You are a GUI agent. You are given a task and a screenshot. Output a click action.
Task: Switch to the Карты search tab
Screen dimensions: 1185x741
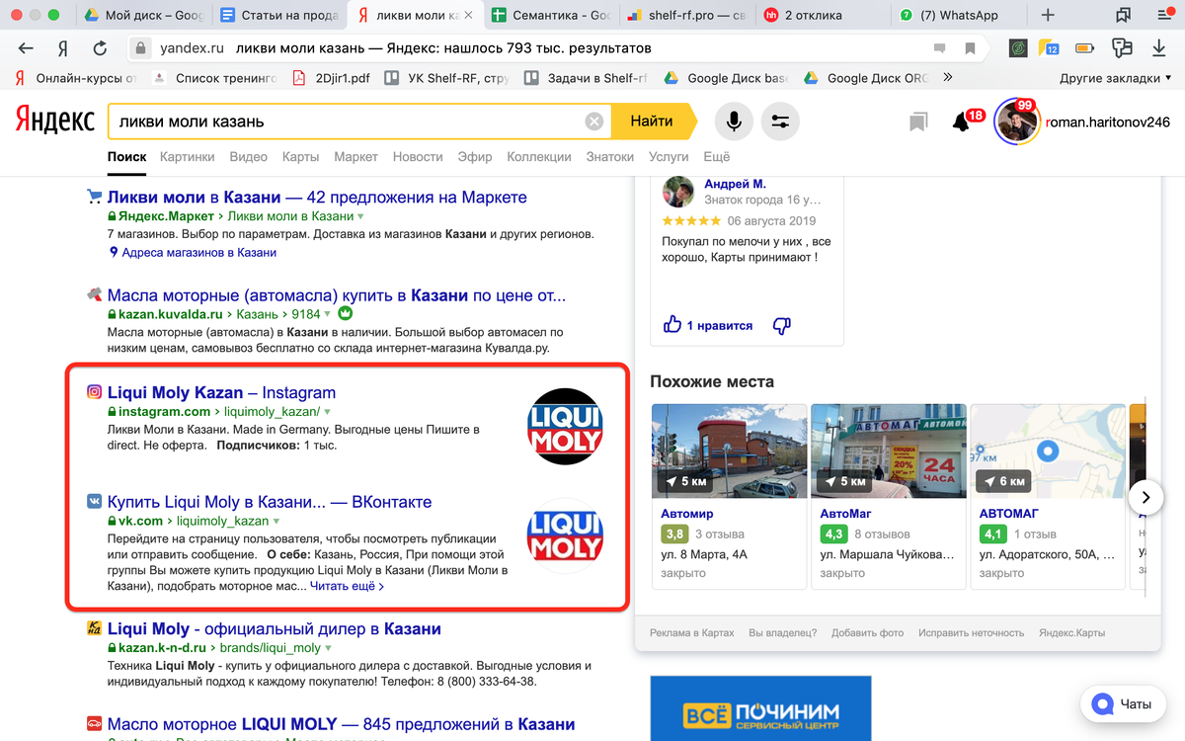click(x=300, y=157)
